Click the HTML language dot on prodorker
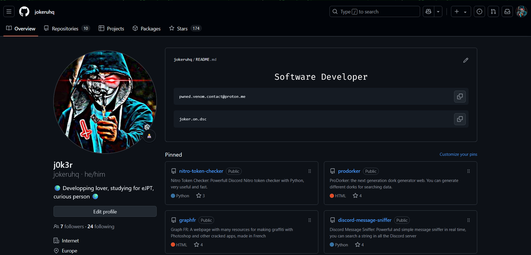 click(332, 196)
